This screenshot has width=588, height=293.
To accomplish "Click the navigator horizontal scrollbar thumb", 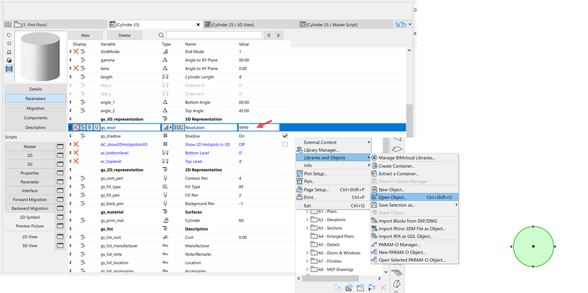I will click(x=330, y=279).
